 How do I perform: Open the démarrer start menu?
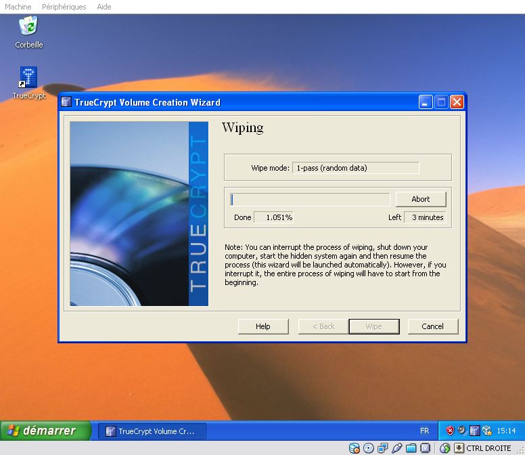click(45, 431)
